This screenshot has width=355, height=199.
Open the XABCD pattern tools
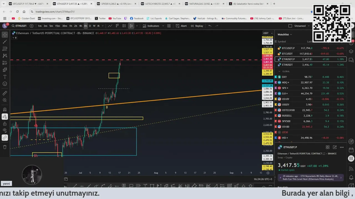pyautogui.click(x=5, y=56)
